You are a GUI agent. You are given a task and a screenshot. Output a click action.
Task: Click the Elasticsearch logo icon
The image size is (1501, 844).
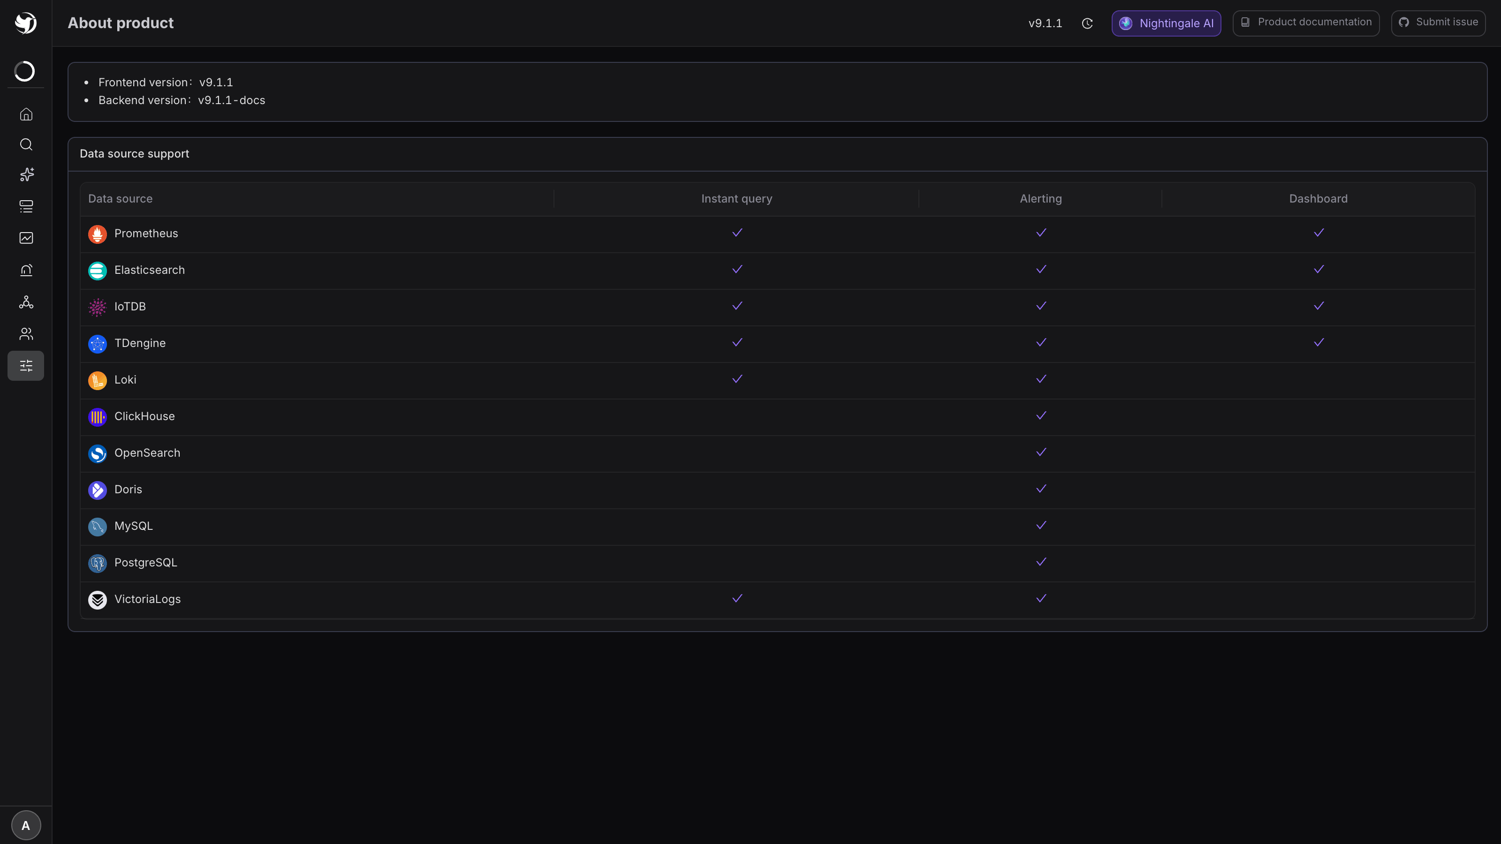tap(97, 270)
